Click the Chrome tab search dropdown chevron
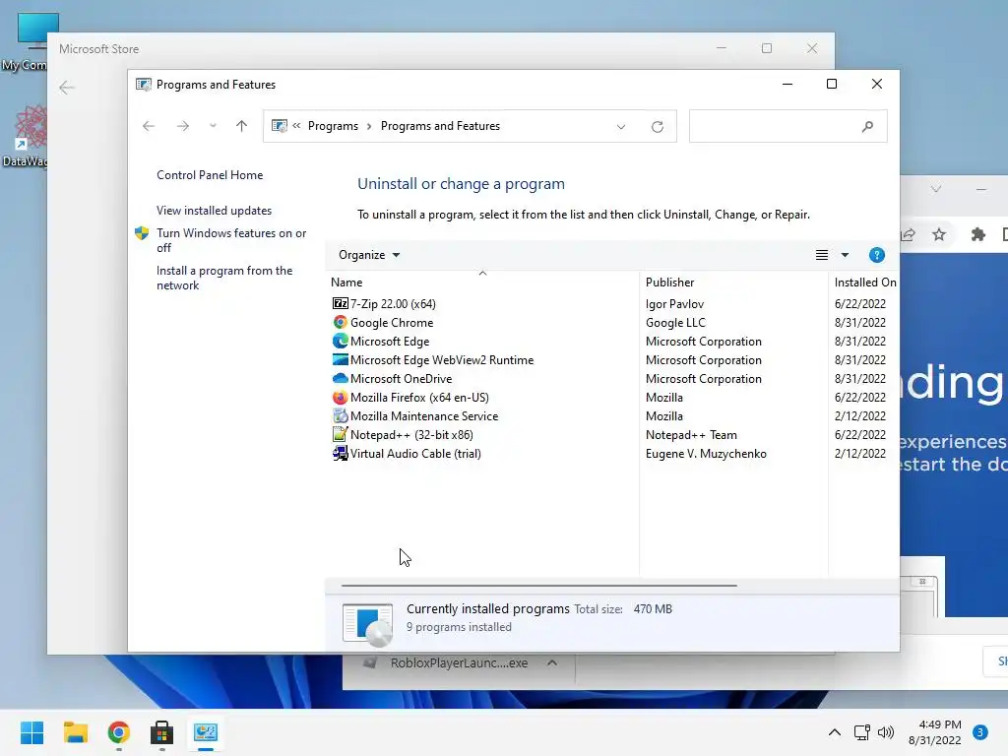 pyautogui.click(x=936, y=188)
